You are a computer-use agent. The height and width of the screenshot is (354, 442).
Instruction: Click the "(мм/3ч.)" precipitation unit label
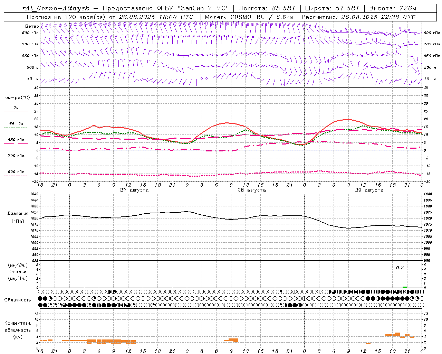coord(18,265)
